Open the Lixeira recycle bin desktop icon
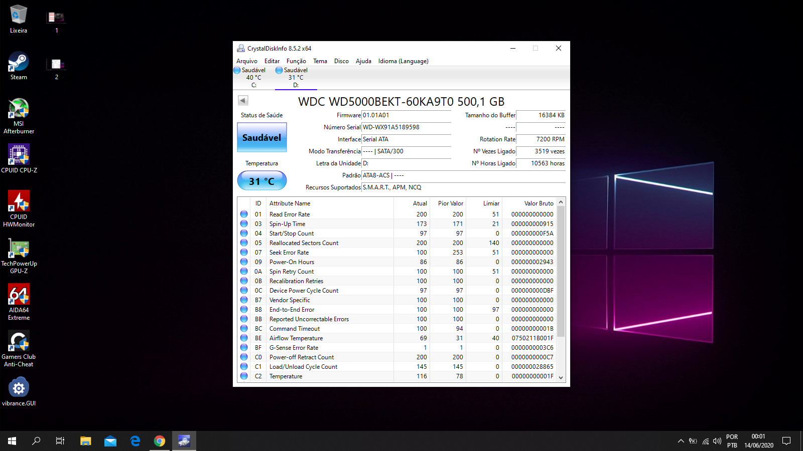Viewport: 803px width, 451px height. pyautogui.click(x=19, y=19)
